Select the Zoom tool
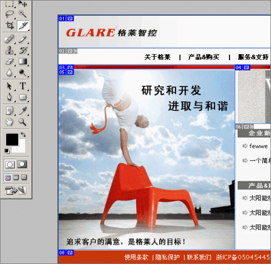 click(x=23, y=122)
